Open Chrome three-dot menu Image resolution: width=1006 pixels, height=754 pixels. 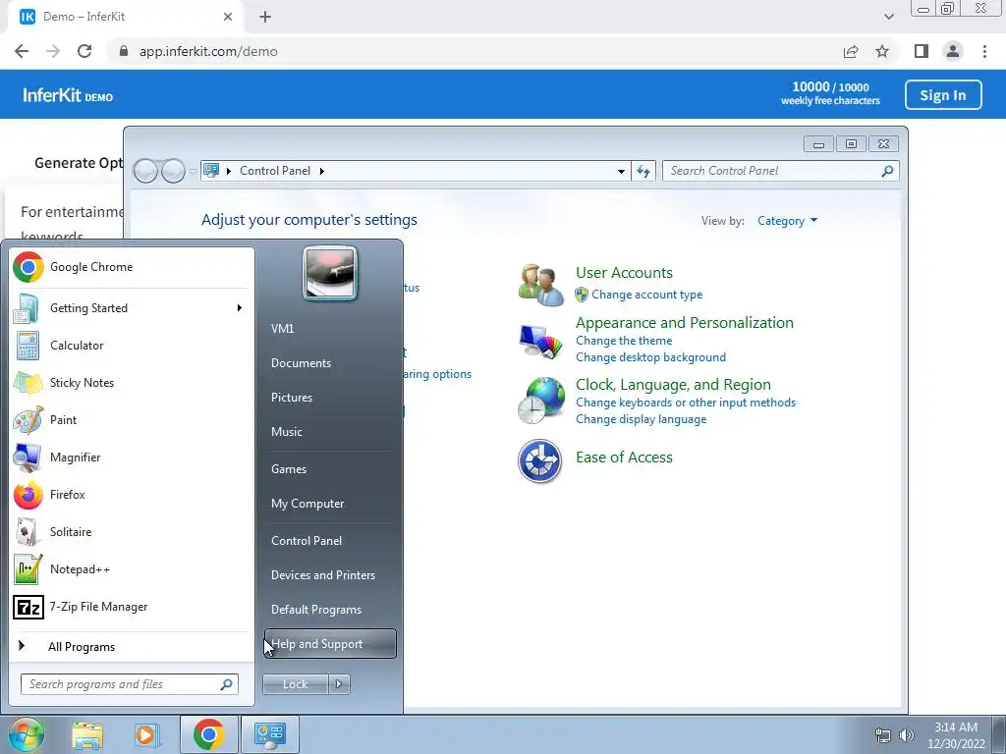click(984, 51)
